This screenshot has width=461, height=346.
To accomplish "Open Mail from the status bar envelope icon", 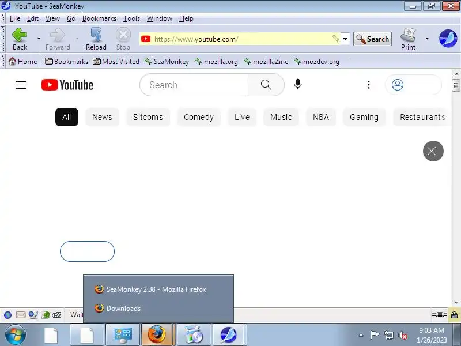I will coord(21,315).
